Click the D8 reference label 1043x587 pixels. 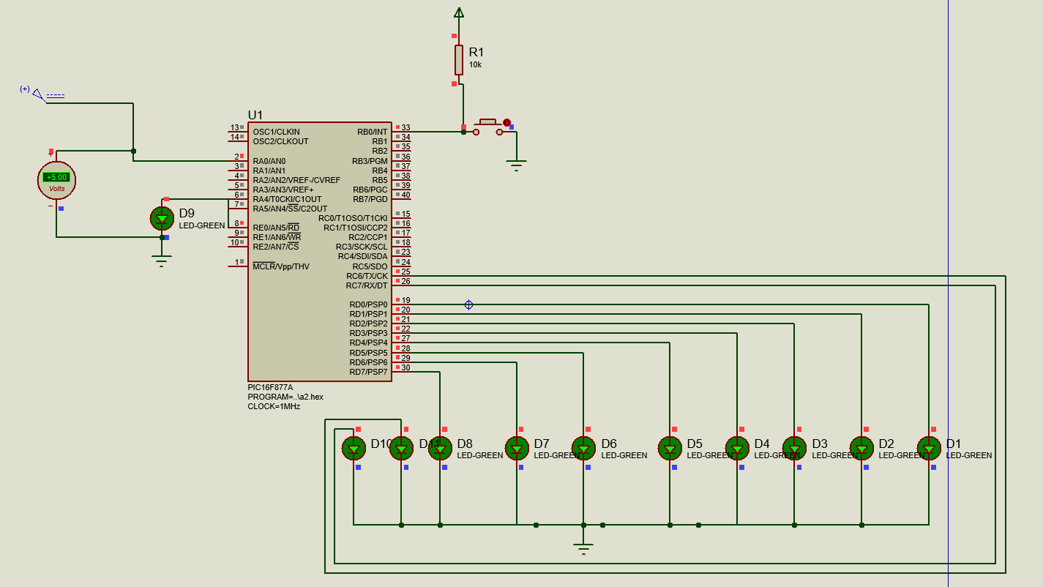pos(465,444)
